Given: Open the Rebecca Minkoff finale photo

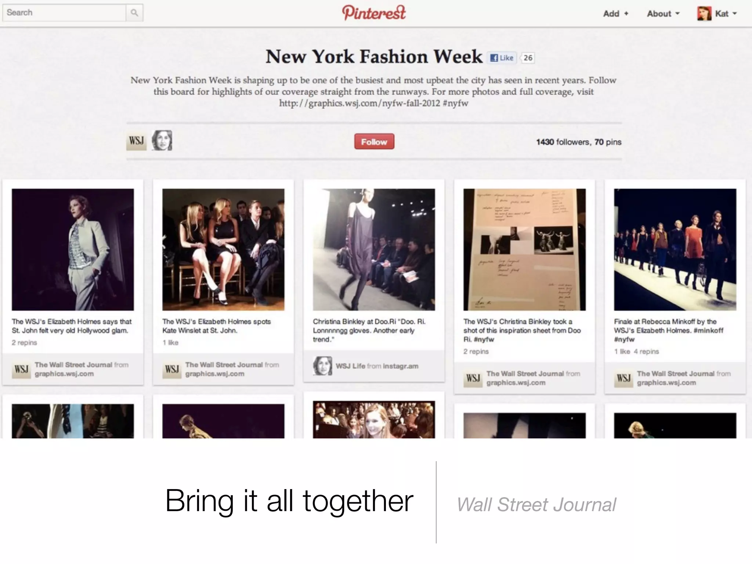Looking at the screenshot, I should [675, 250].
